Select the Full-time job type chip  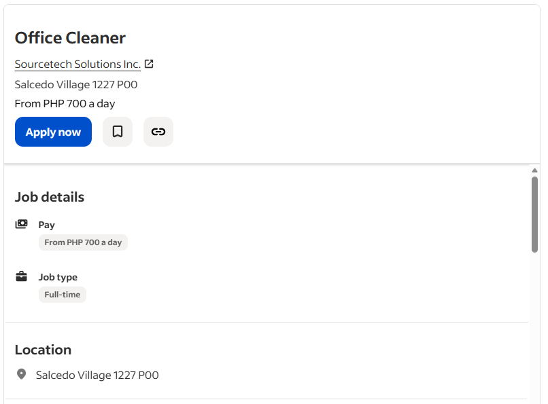[x=63, y=295]
